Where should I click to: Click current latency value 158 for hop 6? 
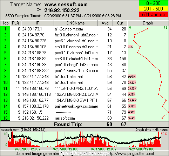pyautogui.click(x=123, y=59)
